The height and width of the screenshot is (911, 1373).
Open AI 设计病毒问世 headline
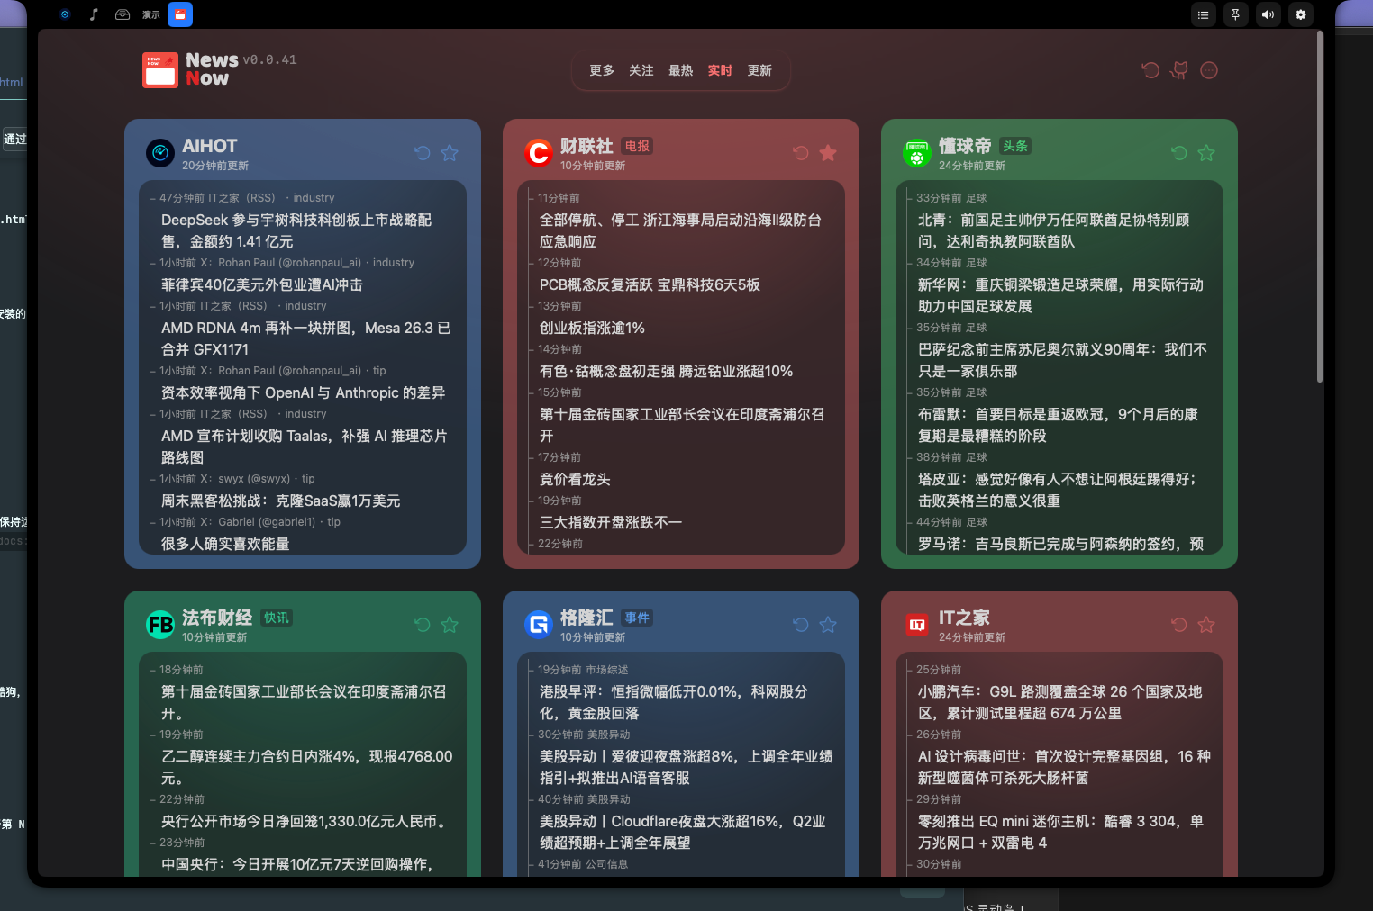point(1065,767)
